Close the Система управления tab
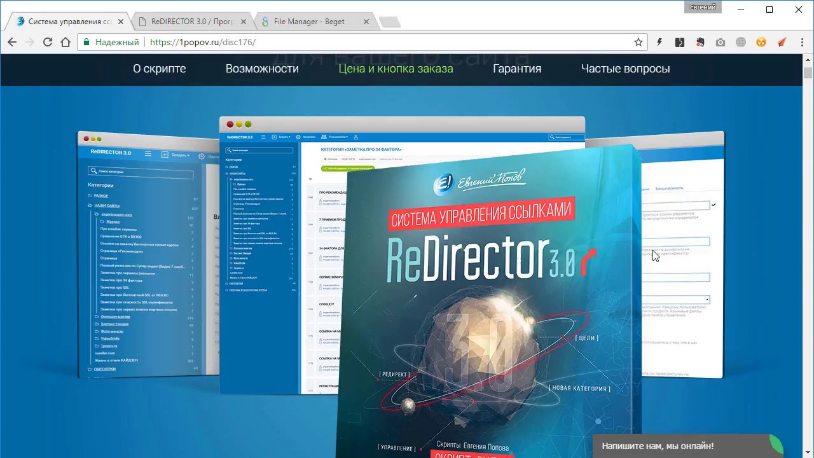Image resolution: width=814 pixels, height=458 pixels. [x=121, y=22]
